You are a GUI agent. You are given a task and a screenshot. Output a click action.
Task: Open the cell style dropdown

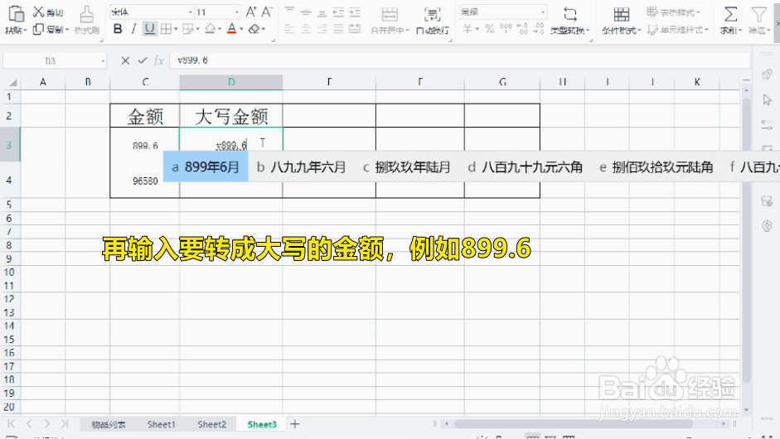677,30
